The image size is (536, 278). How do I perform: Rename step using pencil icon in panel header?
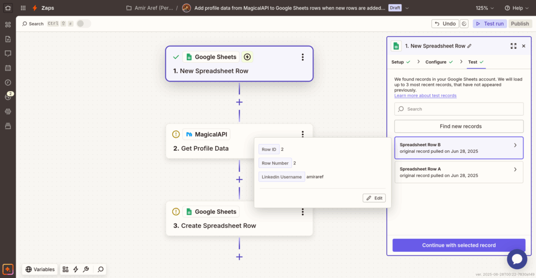pos(470,46)
